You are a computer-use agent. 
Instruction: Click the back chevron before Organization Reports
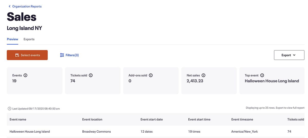pyautogui.click(x=10, y=6)
